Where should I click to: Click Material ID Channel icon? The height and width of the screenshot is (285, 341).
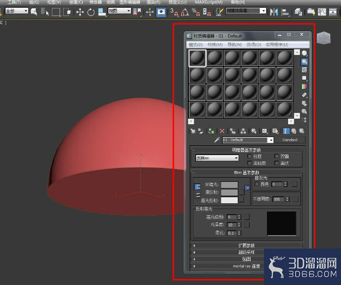[264, 131]
